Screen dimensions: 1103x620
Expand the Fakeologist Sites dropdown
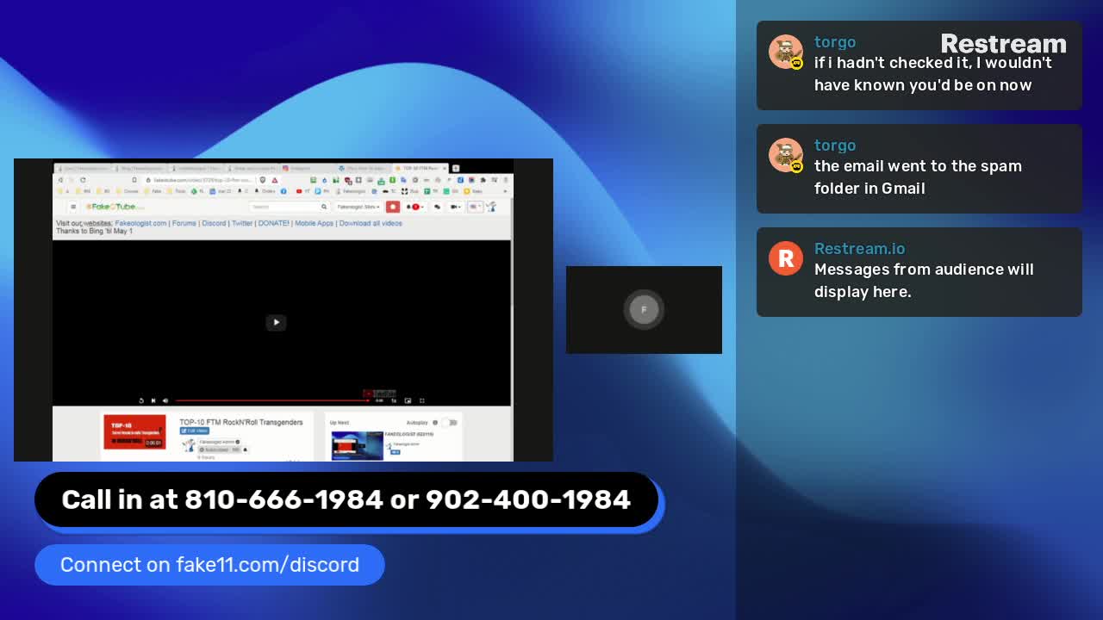pos(358,207)
